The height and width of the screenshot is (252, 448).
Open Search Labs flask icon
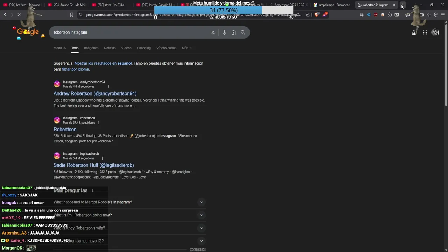[x=413, y=33]
